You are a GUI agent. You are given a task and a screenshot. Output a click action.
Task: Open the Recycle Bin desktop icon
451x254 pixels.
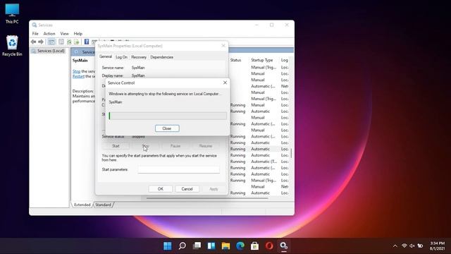pyautogui.click(x=12, y=46)
